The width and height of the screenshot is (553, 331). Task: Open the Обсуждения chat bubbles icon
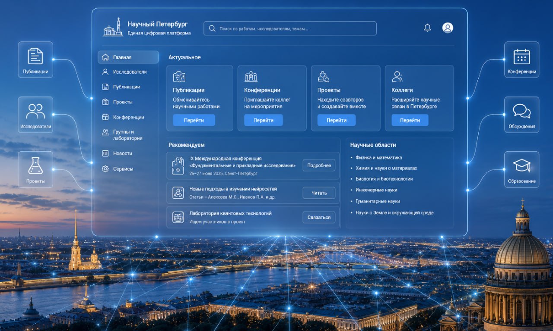pyautogui.click(x=521, y=111)
